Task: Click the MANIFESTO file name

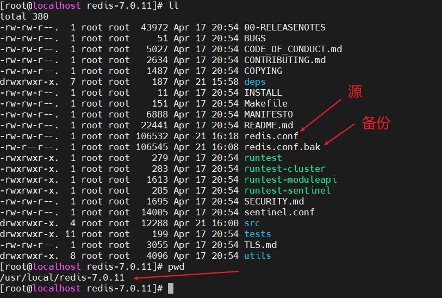Action: coord(268,114)
